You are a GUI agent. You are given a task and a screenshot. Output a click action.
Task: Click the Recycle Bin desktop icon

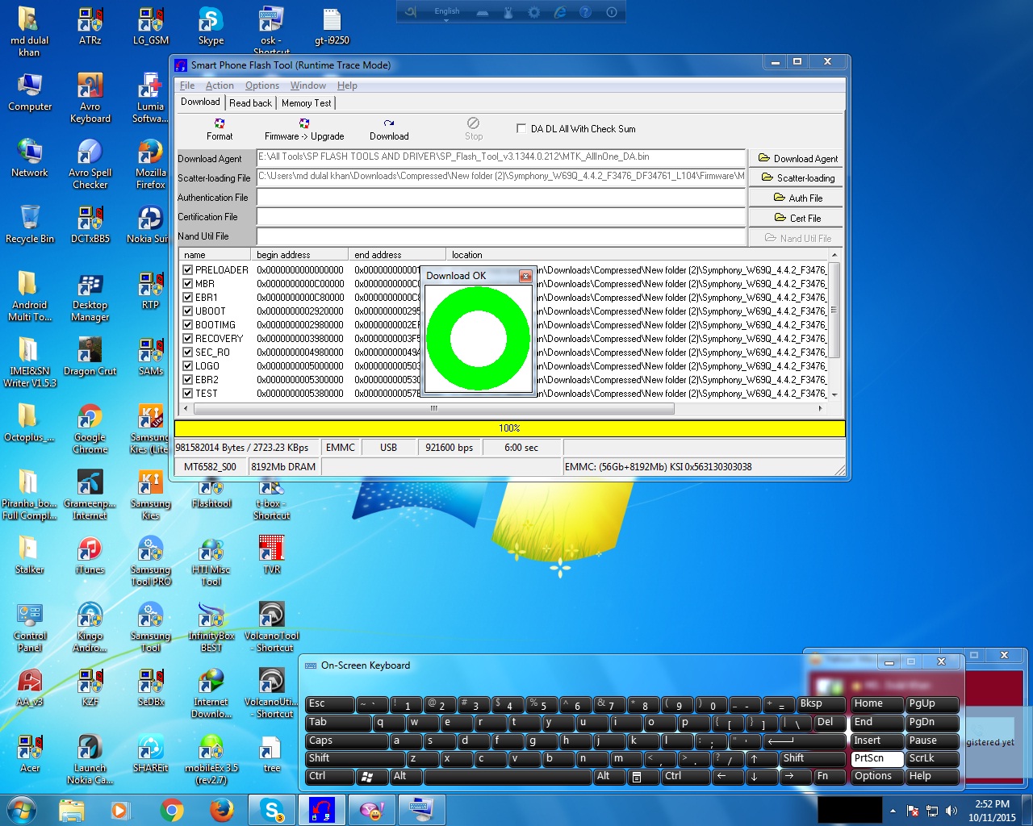30,224
